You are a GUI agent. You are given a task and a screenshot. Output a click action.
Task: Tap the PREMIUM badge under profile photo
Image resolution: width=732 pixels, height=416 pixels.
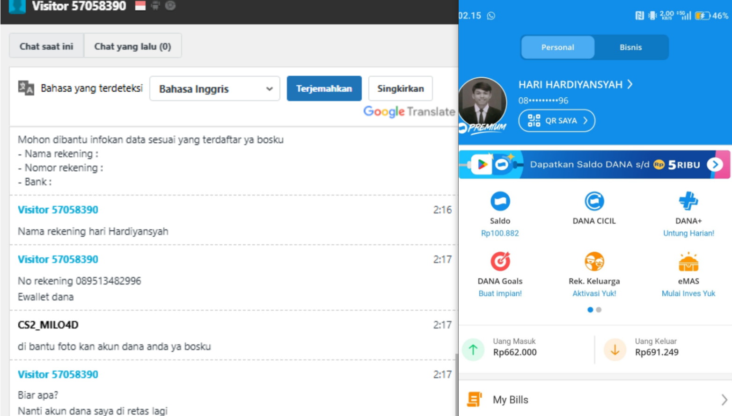point(483,128)
